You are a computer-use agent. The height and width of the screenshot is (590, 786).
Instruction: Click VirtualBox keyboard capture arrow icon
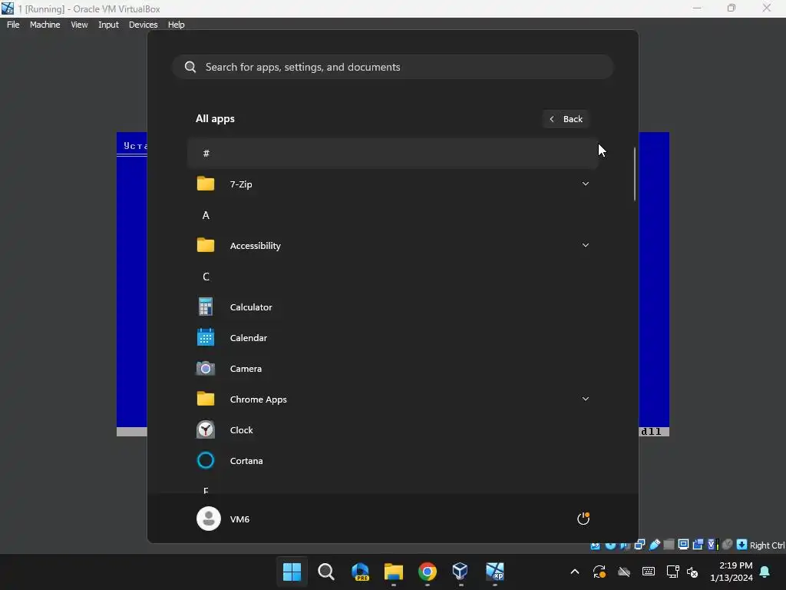coord(742,545)
